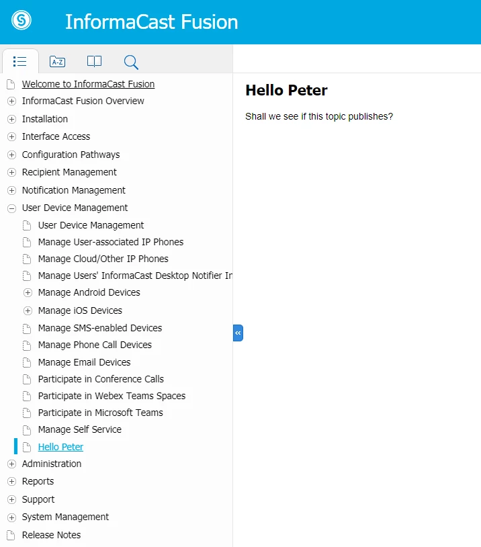481x547 pixels.
Task: Open Participate in Conference Calls topic
Action: click(101, 379)
